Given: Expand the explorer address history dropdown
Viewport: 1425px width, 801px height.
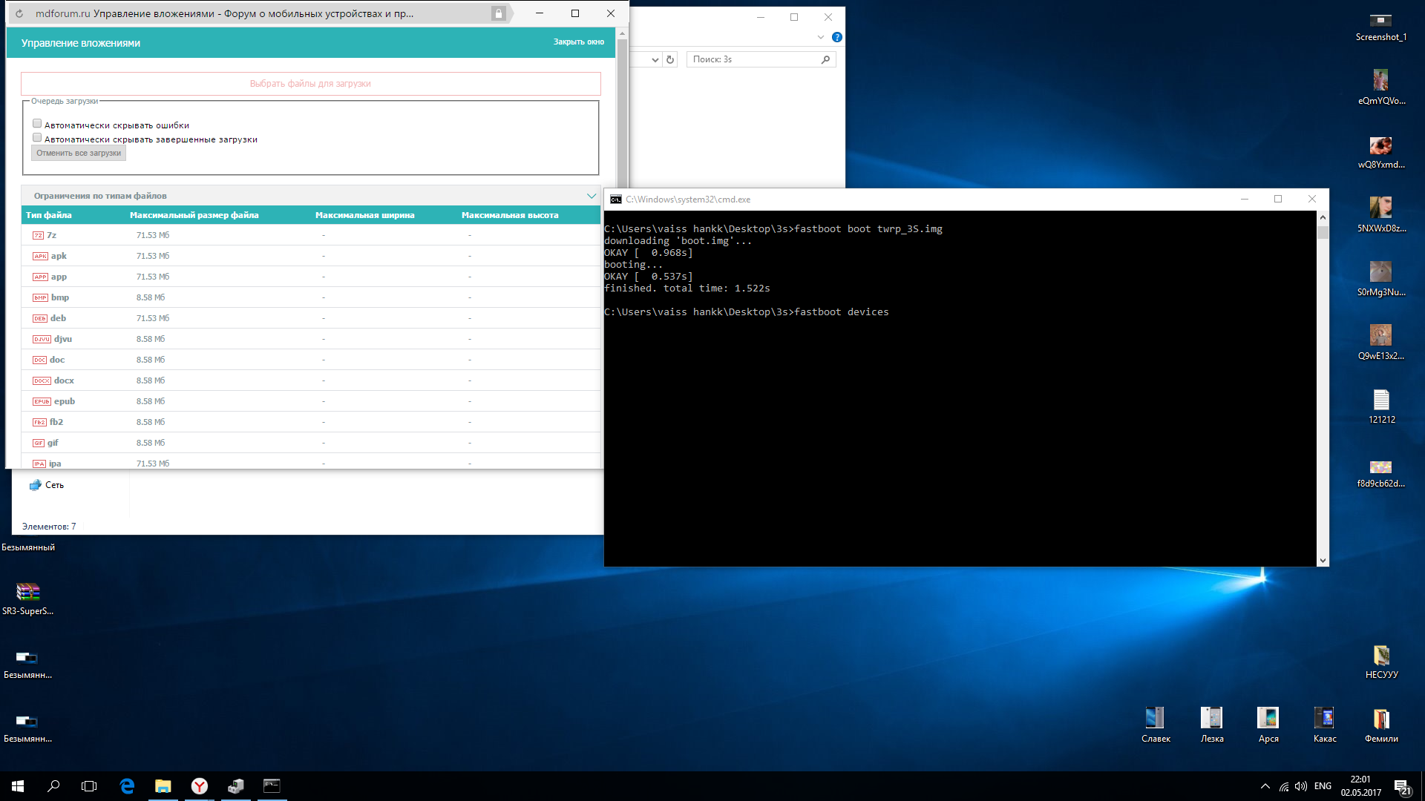Looking at the screenshot, I should 655,59.
